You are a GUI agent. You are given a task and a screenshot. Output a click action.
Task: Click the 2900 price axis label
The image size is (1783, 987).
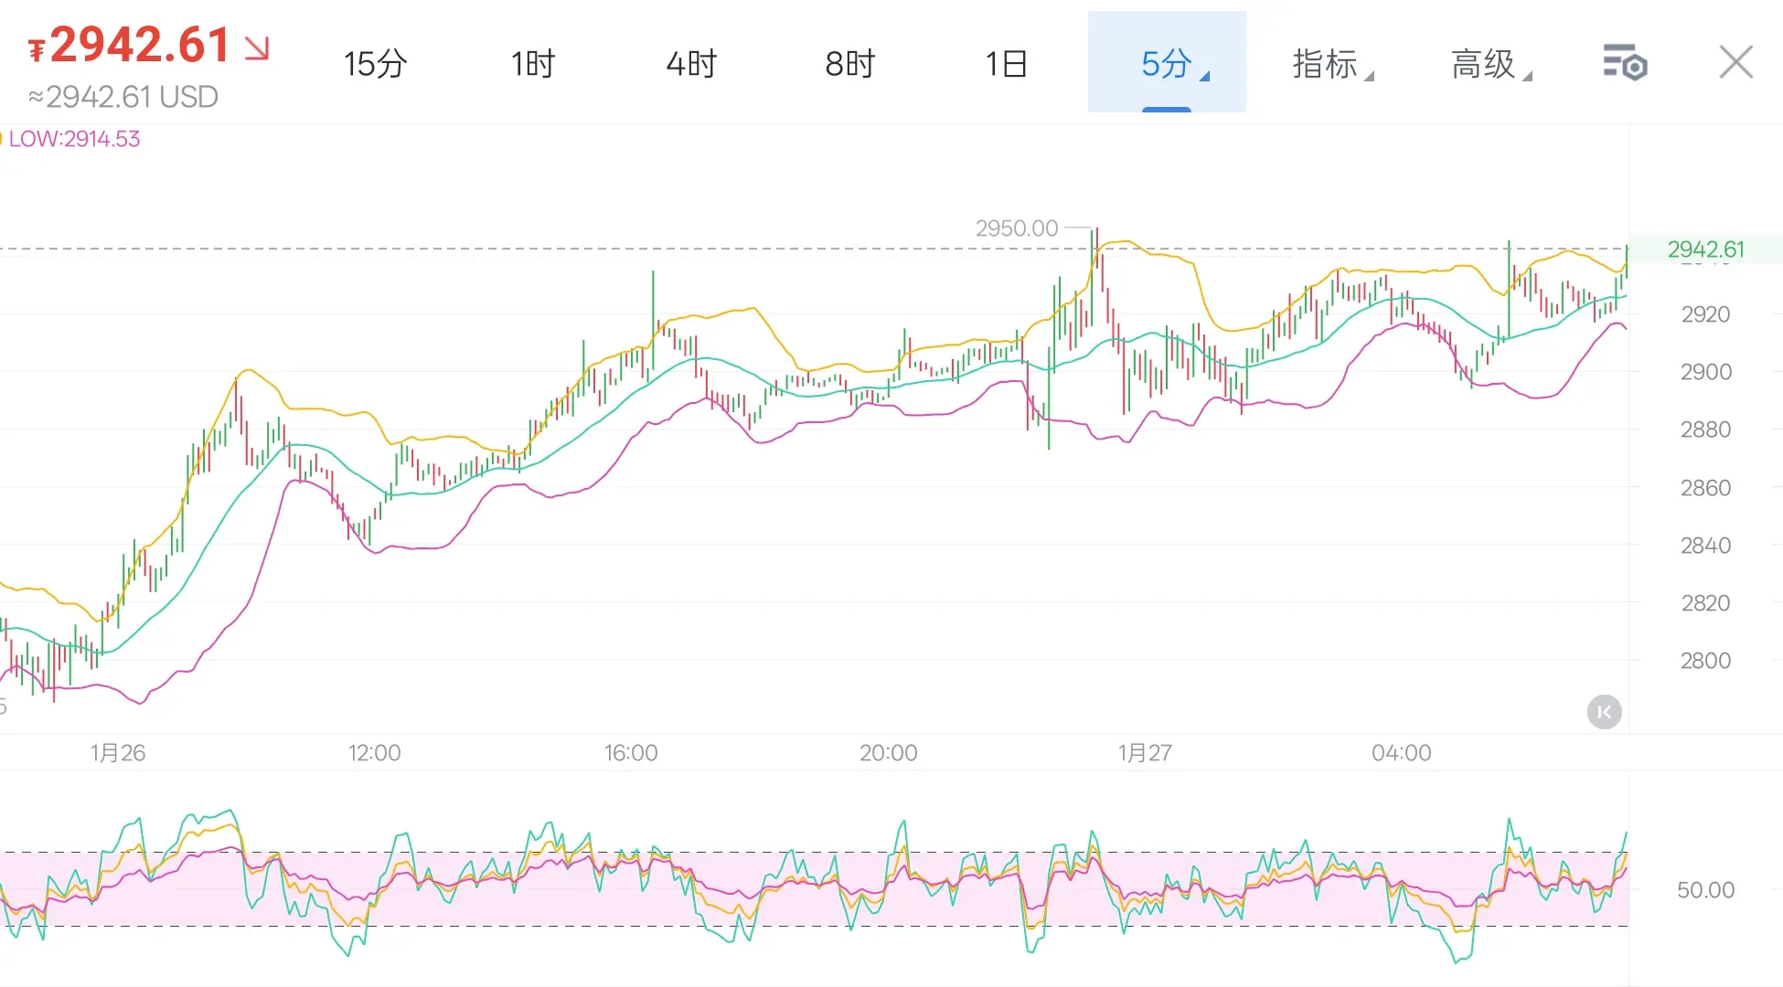[1704, 372]
